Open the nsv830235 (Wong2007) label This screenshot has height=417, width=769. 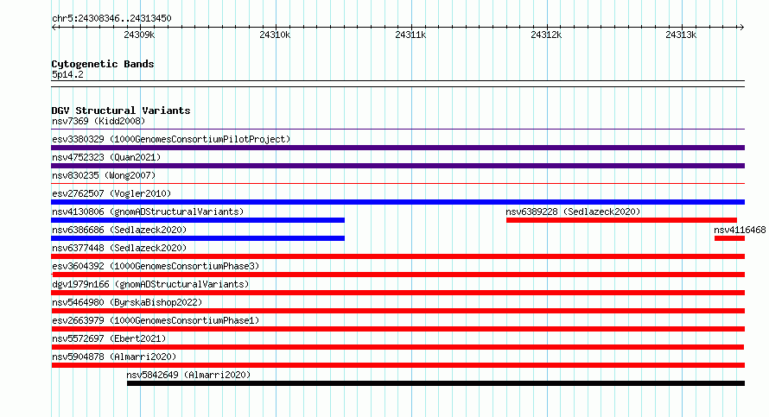point(104,176)
